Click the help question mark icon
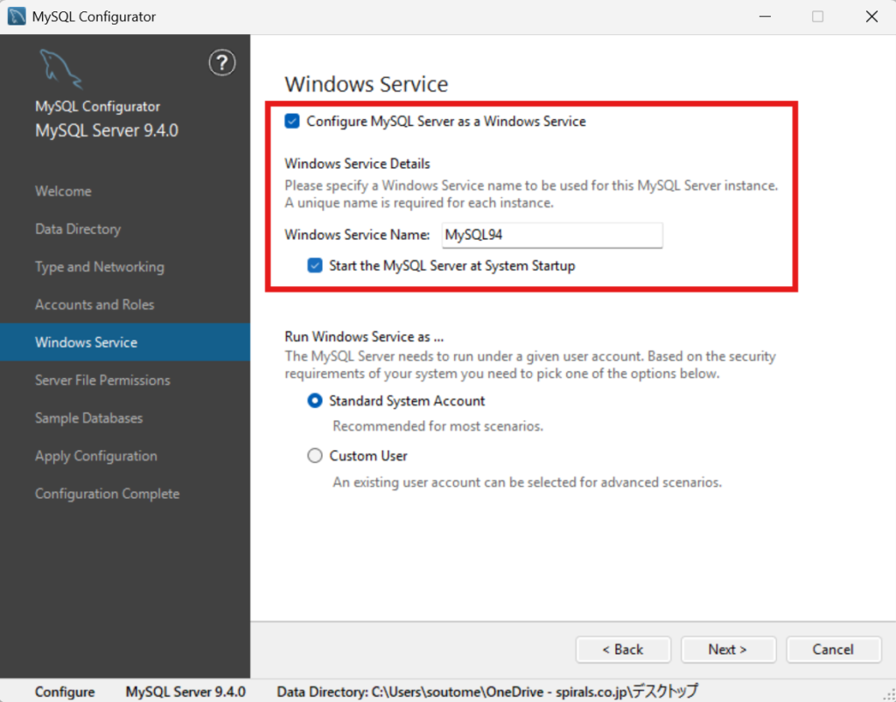The image size is (896, 702). point(222,62)
